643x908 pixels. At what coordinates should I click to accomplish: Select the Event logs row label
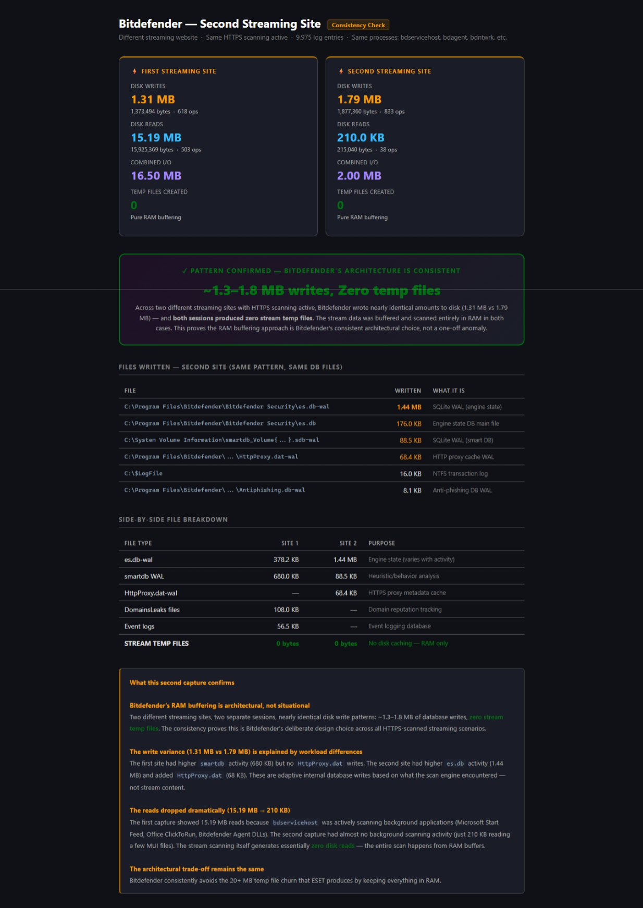tap(139, 626)
